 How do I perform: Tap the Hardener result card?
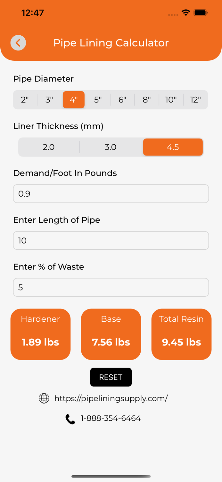(40, 334)
